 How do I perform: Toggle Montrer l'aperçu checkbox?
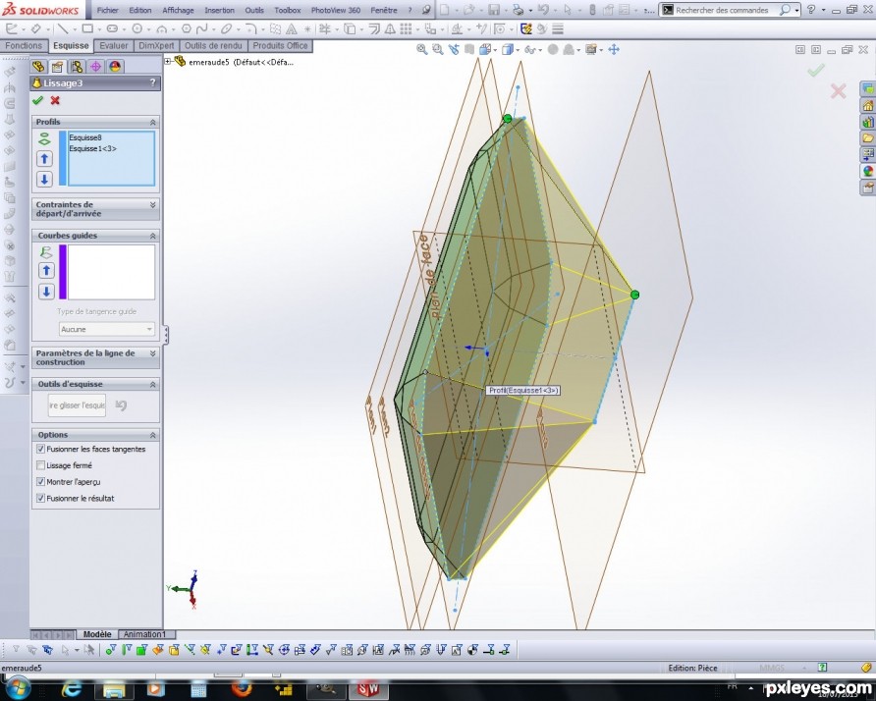(40, 481)
